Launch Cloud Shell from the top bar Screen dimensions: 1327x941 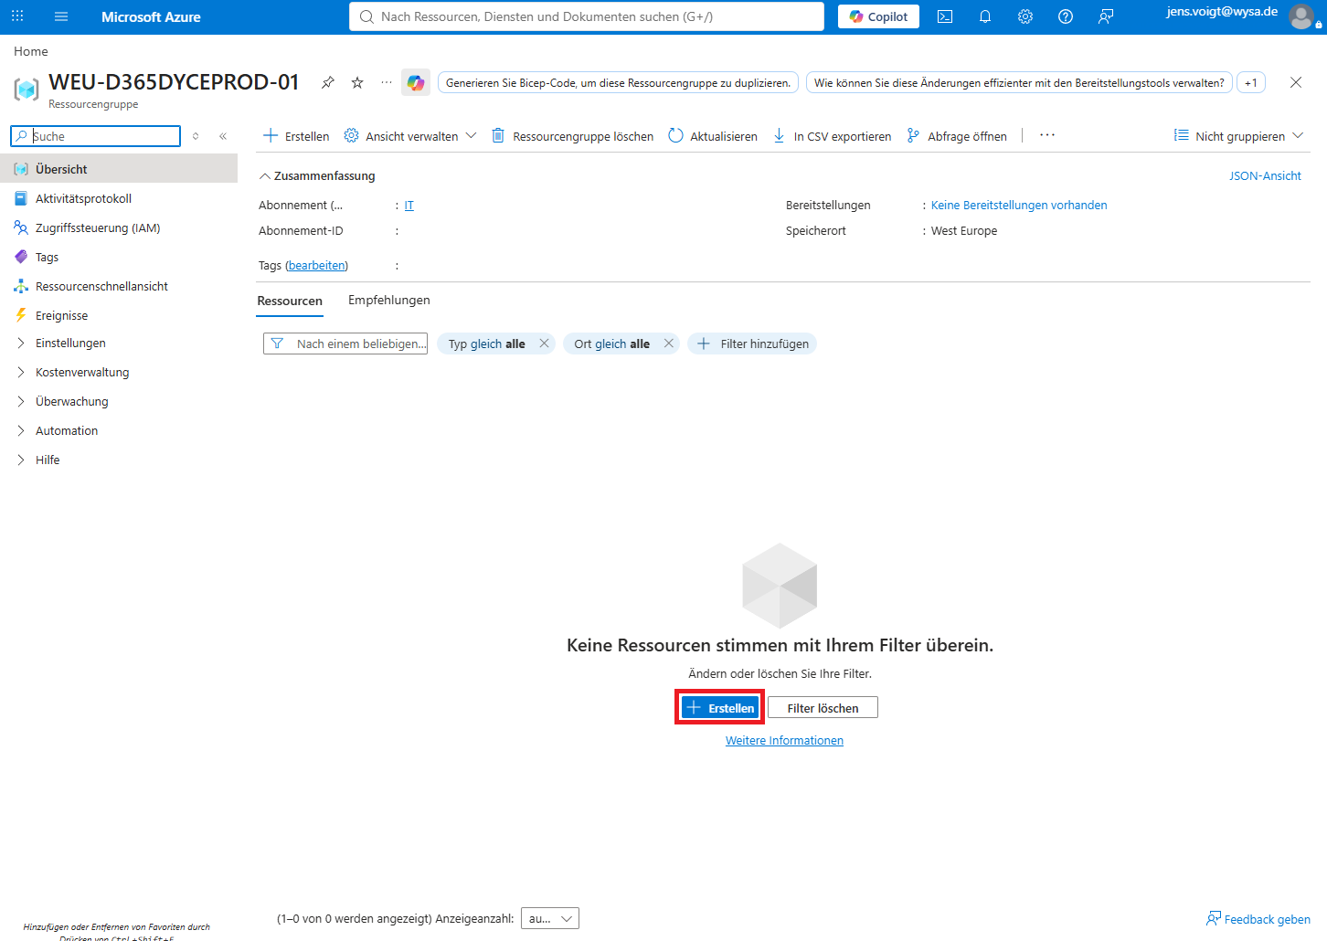[x=945, y=16]
